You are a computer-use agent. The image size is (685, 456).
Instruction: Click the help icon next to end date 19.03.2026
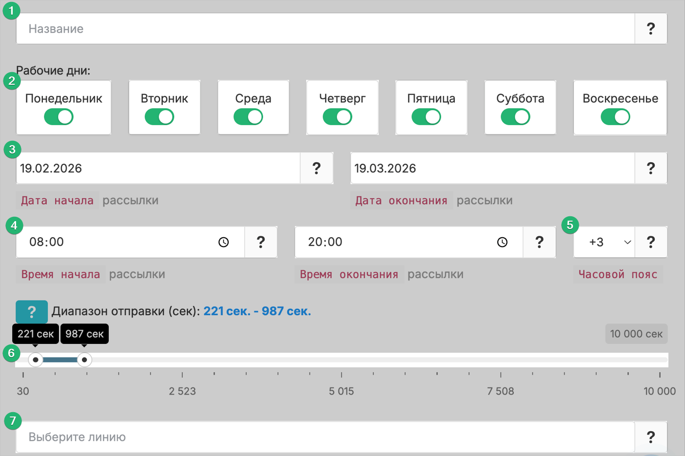point(650,168)
